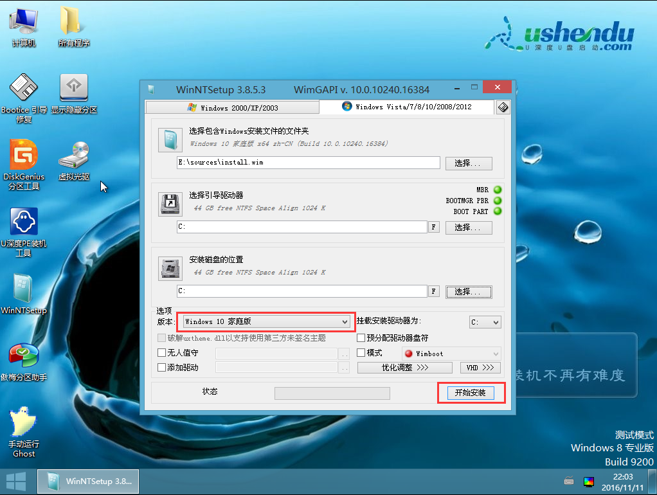Viewport: 657px width, 495px height.
Task: Click the install drive C: input field
Action: [302, 291]
